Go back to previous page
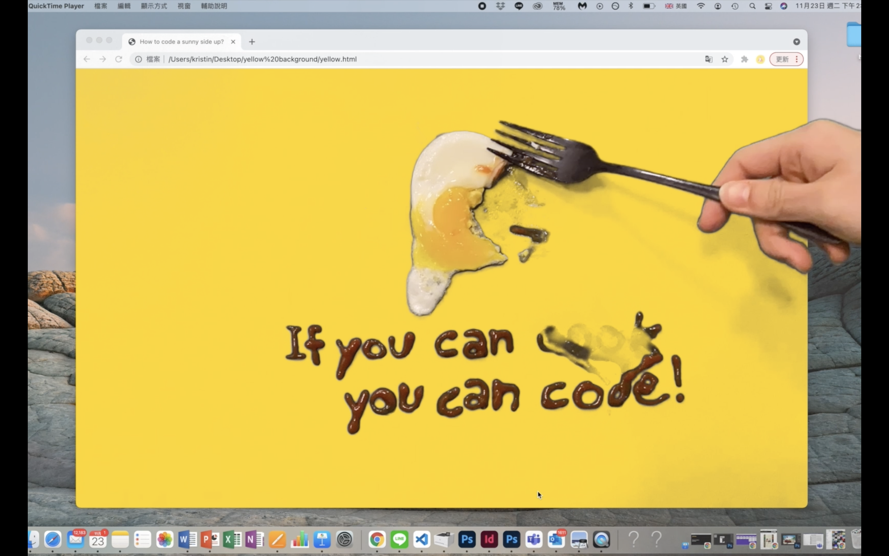Viewport: 889px width, 556px height. [87, 59]
